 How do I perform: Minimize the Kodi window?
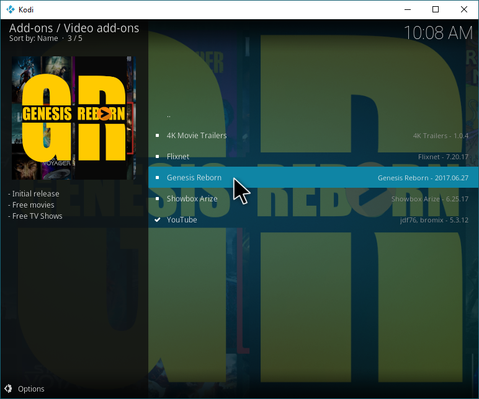408,9
